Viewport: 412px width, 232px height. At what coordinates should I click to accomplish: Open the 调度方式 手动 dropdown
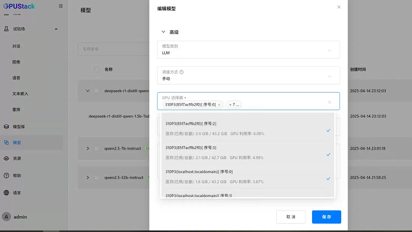pos(249,75)
